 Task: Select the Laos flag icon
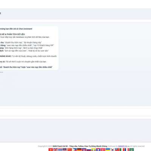coord(98,149)
